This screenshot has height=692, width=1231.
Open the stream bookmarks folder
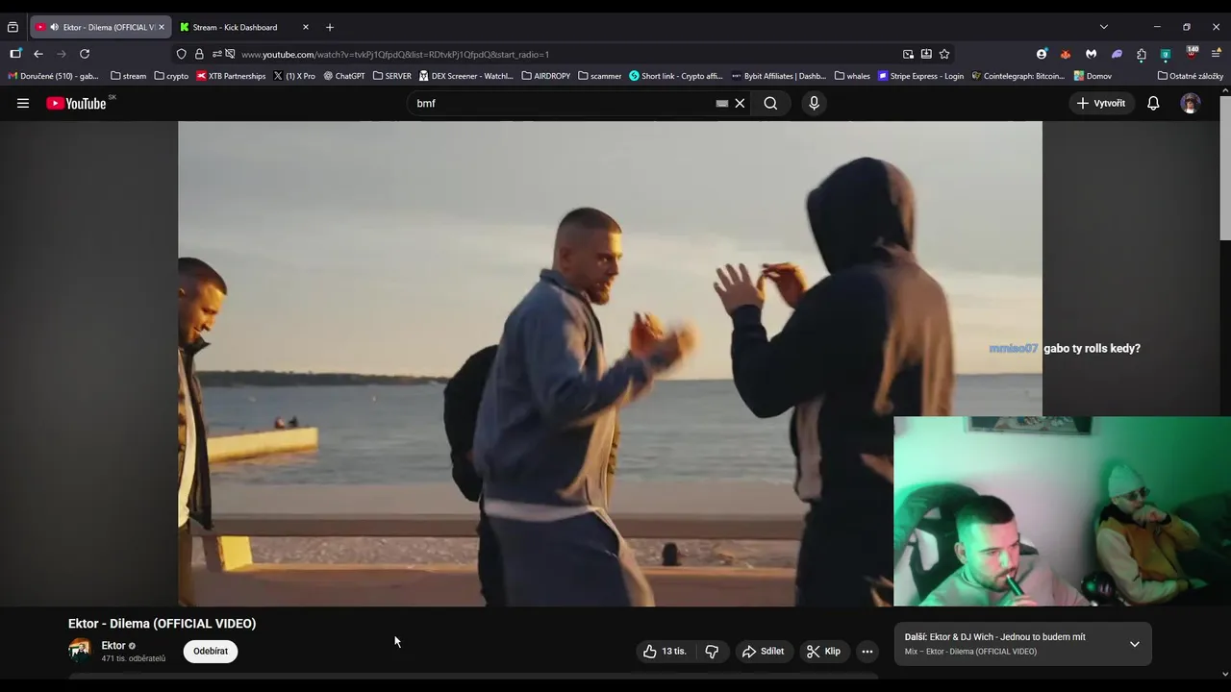click(x=129, y=76)
